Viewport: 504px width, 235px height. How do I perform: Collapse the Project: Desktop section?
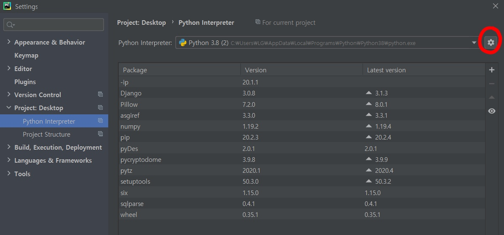point(9,108)
